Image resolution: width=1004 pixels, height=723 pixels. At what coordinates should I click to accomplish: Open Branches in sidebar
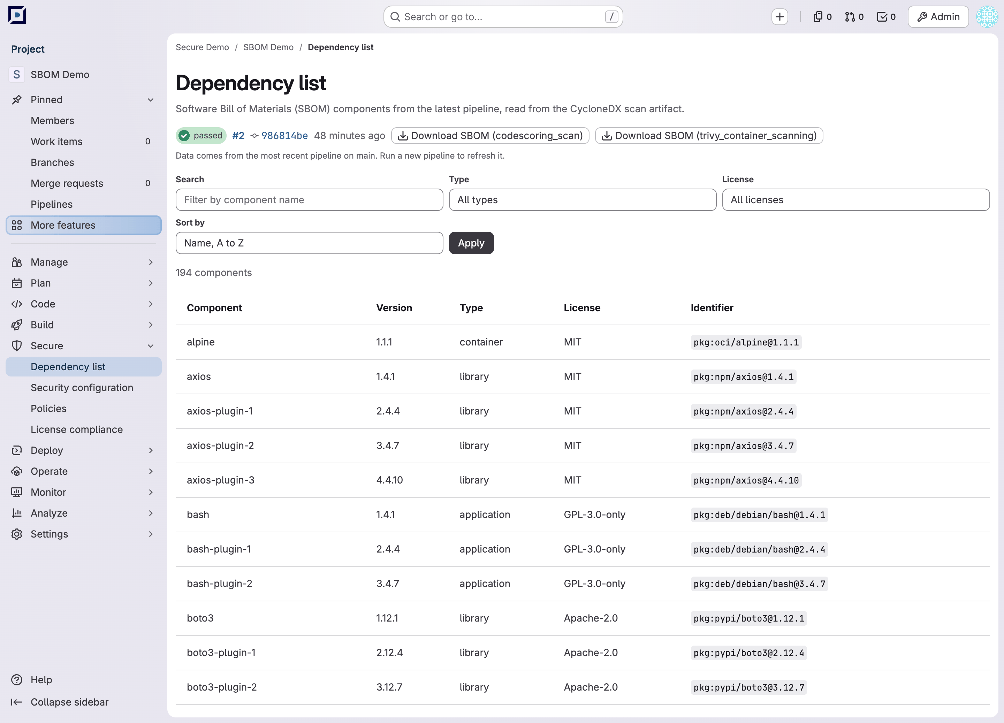[84, 162]
